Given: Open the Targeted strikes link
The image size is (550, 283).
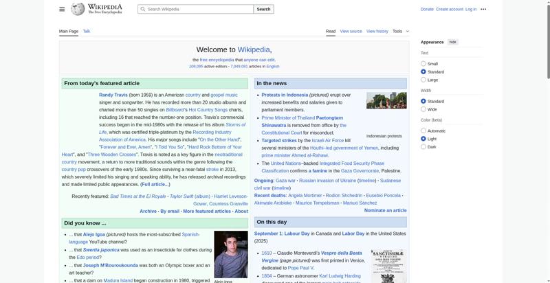Looking at the screenshot, I should tap(279, 140).
